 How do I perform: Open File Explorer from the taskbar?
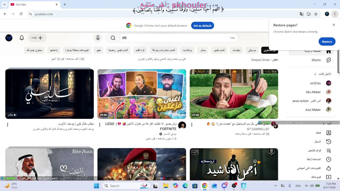point(165,186)
